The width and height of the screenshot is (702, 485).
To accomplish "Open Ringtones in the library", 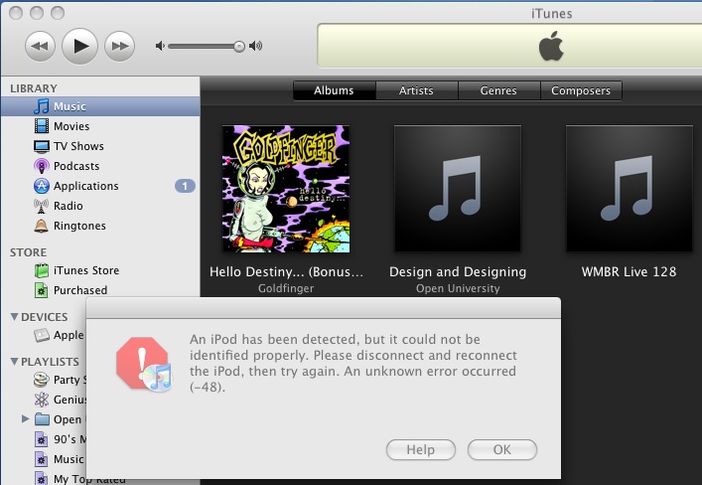I will click(x=79, y=226).
